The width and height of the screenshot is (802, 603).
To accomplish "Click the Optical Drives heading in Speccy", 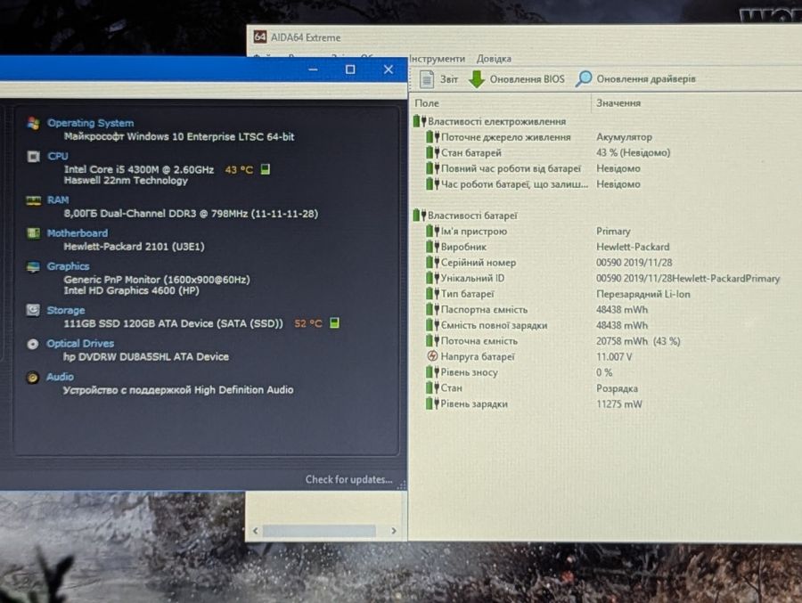I will [x=80, y=344].
